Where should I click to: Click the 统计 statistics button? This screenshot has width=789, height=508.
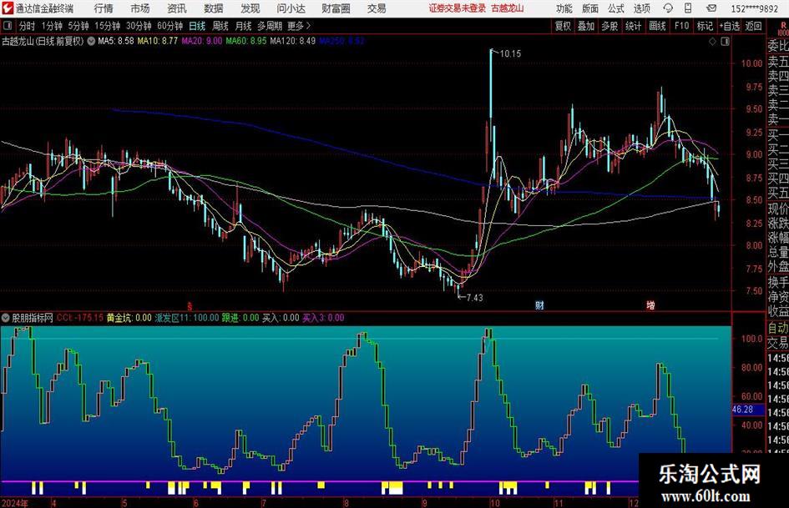633,26
